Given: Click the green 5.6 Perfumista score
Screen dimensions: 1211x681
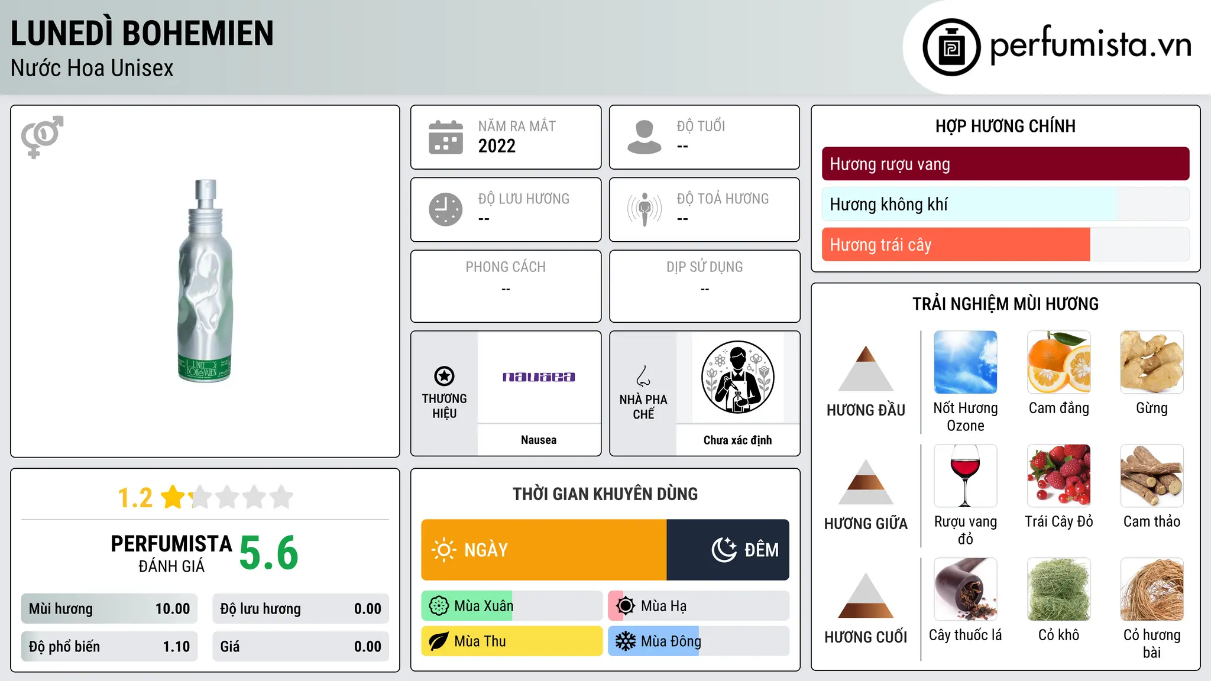Looking at the screenshot, I should (268, 553).
